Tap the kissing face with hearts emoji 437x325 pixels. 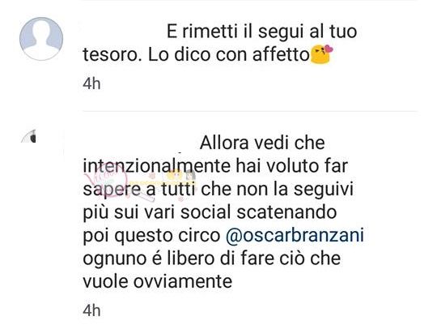tap(321, 53)
